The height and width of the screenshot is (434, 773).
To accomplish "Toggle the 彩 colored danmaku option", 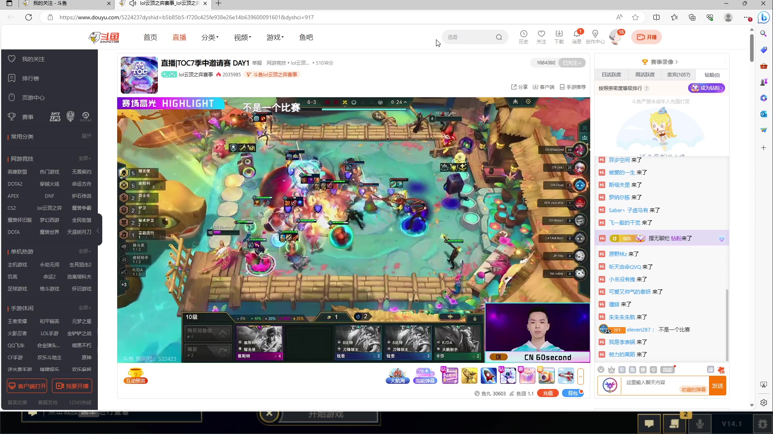I will coord(622,370).
